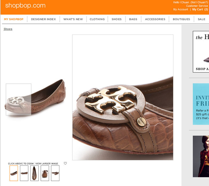The height and width of the screenshot is (186, 209).
Task: Select the second side-view shoe thumbnail
Action: point(24,173)
